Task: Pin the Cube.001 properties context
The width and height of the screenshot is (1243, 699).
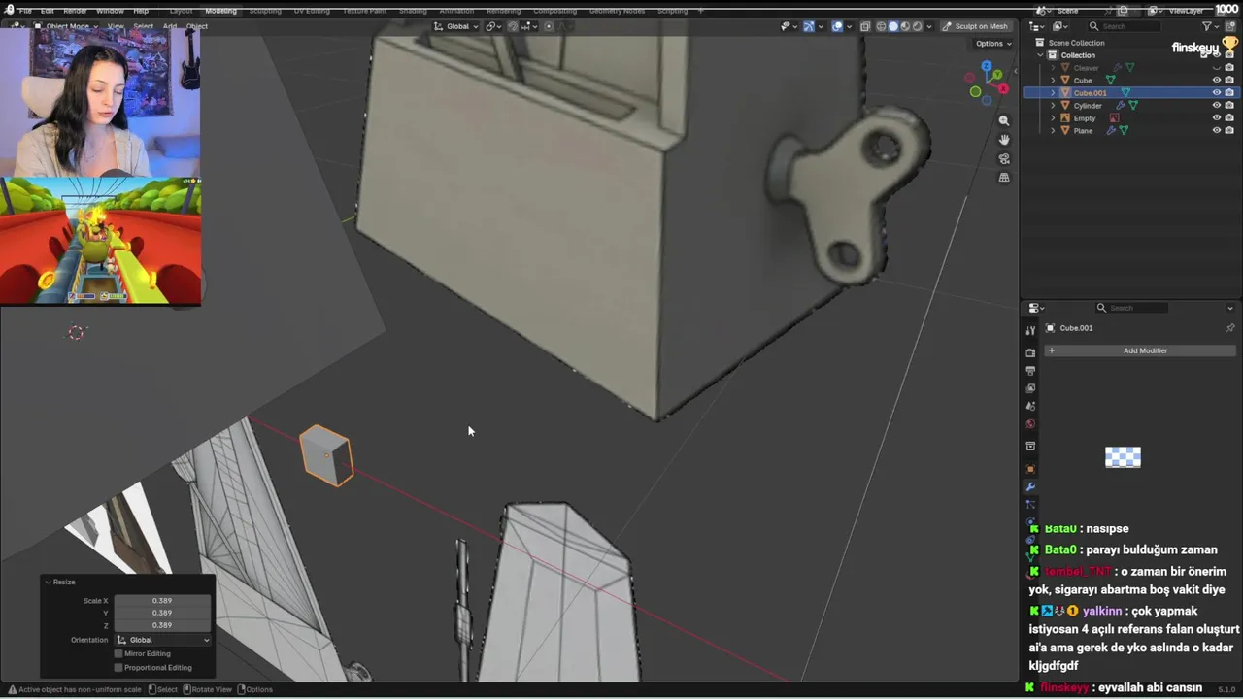Action: [x=1229, y=328]
